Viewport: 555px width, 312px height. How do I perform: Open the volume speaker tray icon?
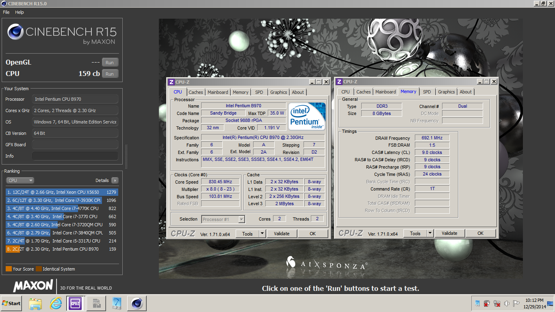coord(507,303)
